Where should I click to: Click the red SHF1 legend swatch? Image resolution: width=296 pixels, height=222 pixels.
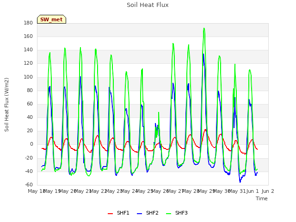pos(110,214)
